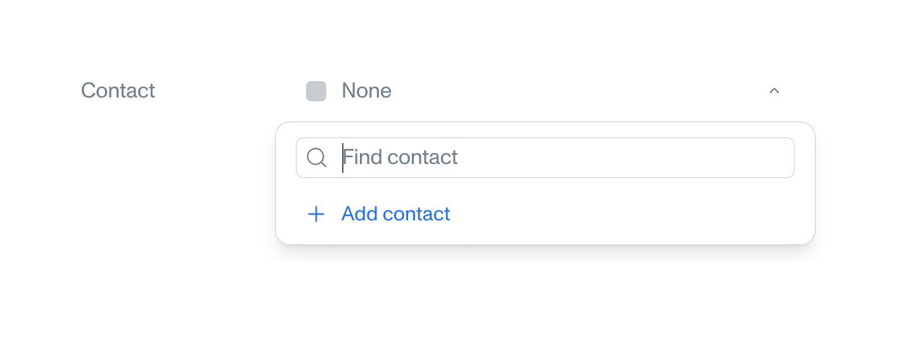Collapse the Contact dropdown with the chevron
The width and height of the screenshot is (908, 342).
(774, 91)
